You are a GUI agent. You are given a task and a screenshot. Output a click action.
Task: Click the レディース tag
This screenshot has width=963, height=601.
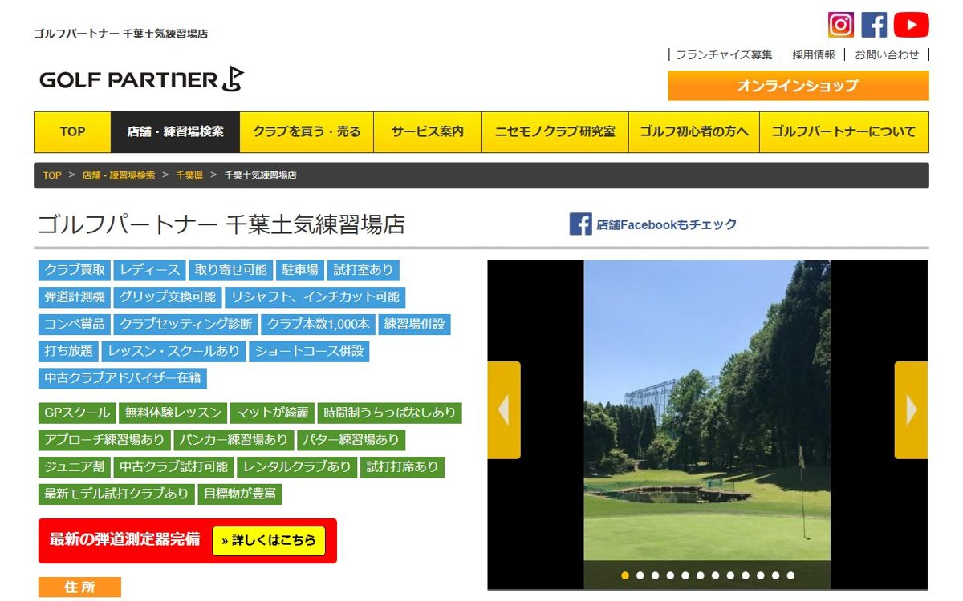point(150,270)
